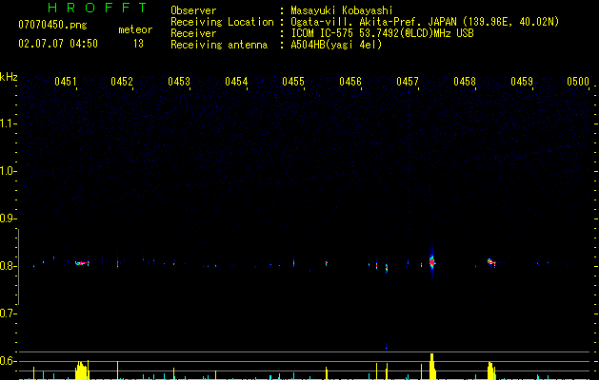Screen dimensions: 599x380
Task: Click the tallest yellow power peak after 0457
Action: (432, 367)
